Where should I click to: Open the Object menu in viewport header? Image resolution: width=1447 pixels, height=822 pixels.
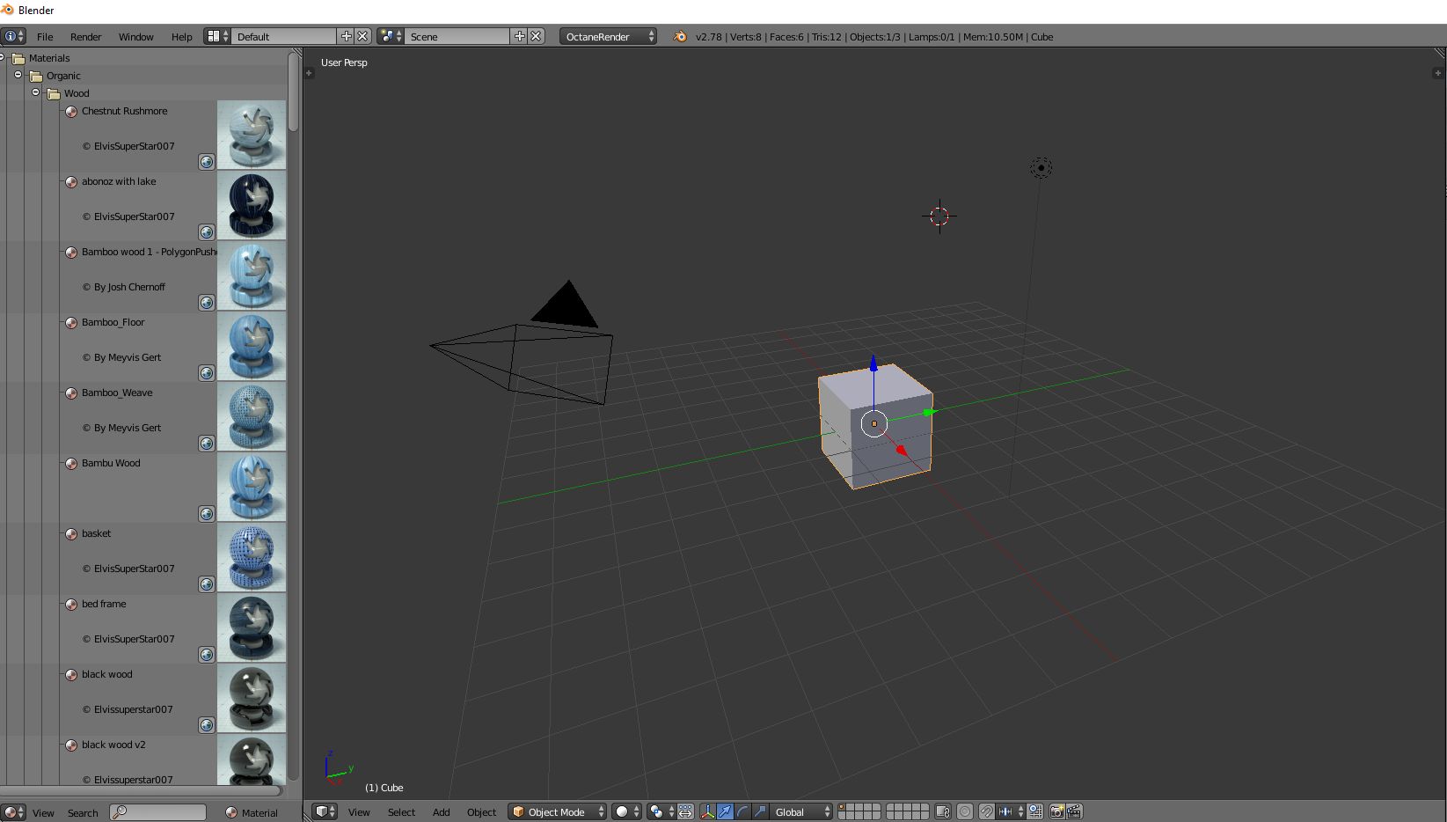pos(481,812)
